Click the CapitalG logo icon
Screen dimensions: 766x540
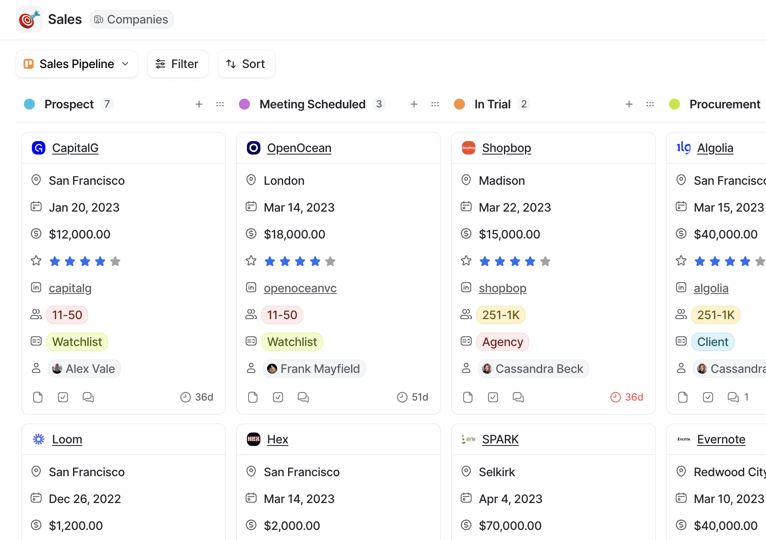point(39,148)
